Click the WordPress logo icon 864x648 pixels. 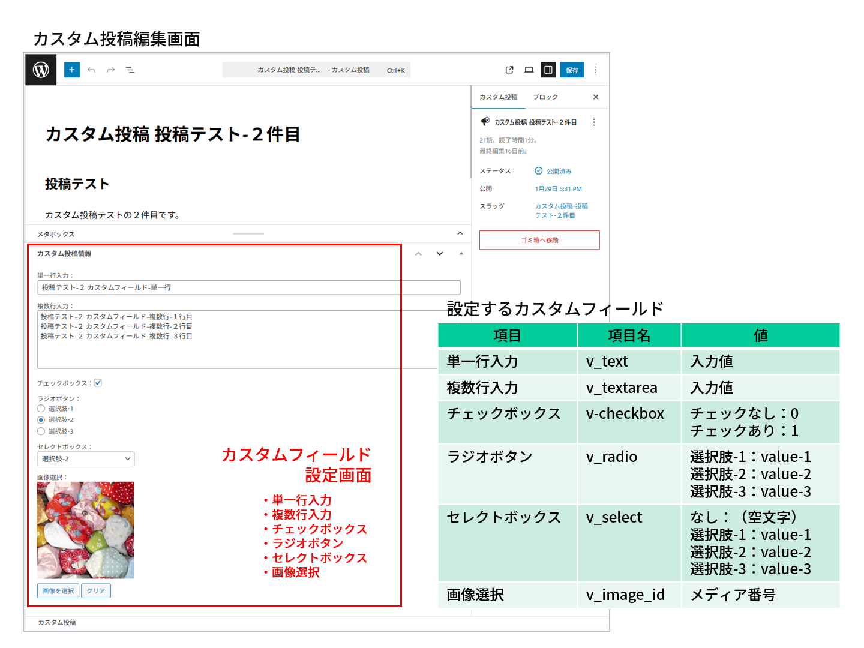point(40,70)
